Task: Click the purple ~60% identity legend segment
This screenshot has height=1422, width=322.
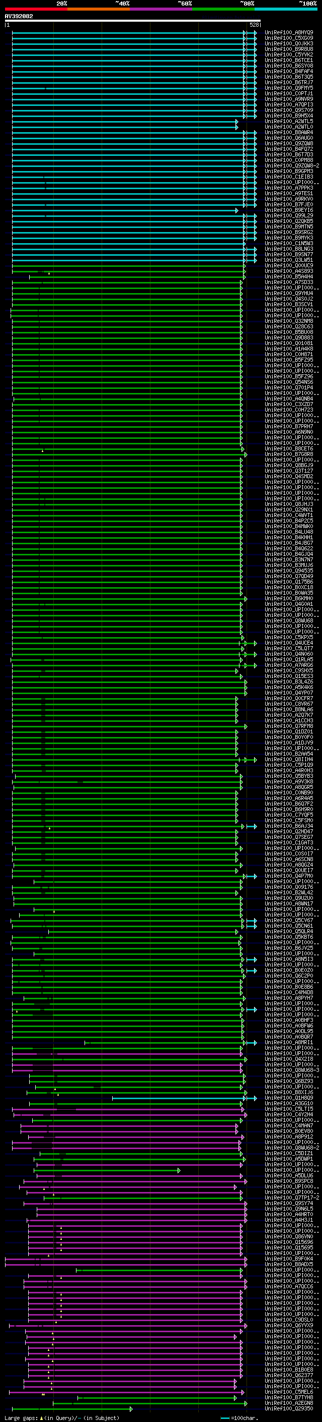Action: 160,9
